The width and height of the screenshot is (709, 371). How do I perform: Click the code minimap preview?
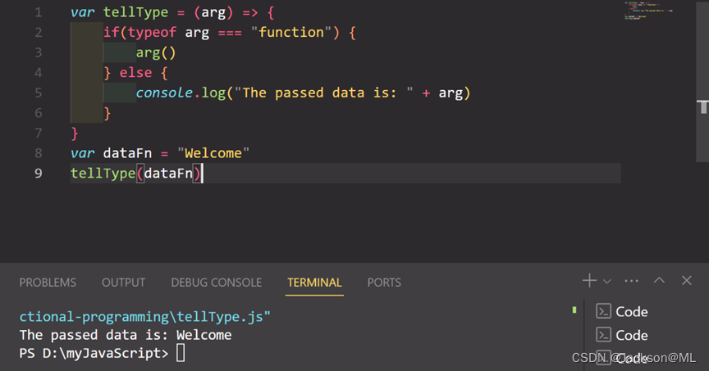[x=648, y=11]
